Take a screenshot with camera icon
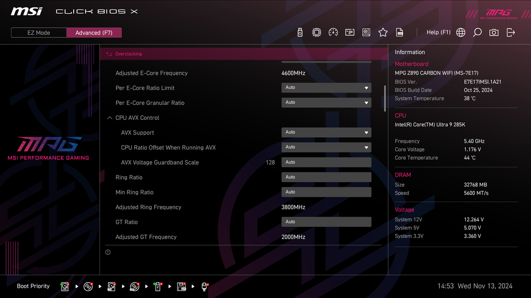 pyautogui.click(x=494, y=32)
